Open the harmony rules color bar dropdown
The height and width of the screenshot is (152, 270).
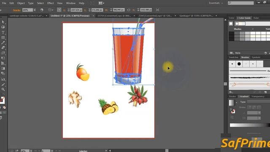click(x=252, y=24)
